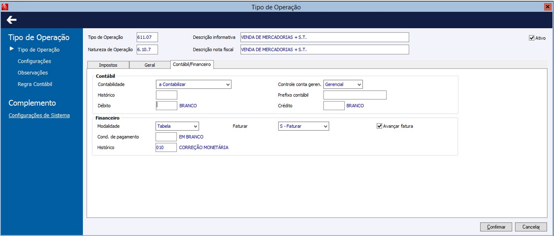Click the Descrição nota fiscal field
The height and width of the screenshot is (236, 554).
tap(325, 49)
